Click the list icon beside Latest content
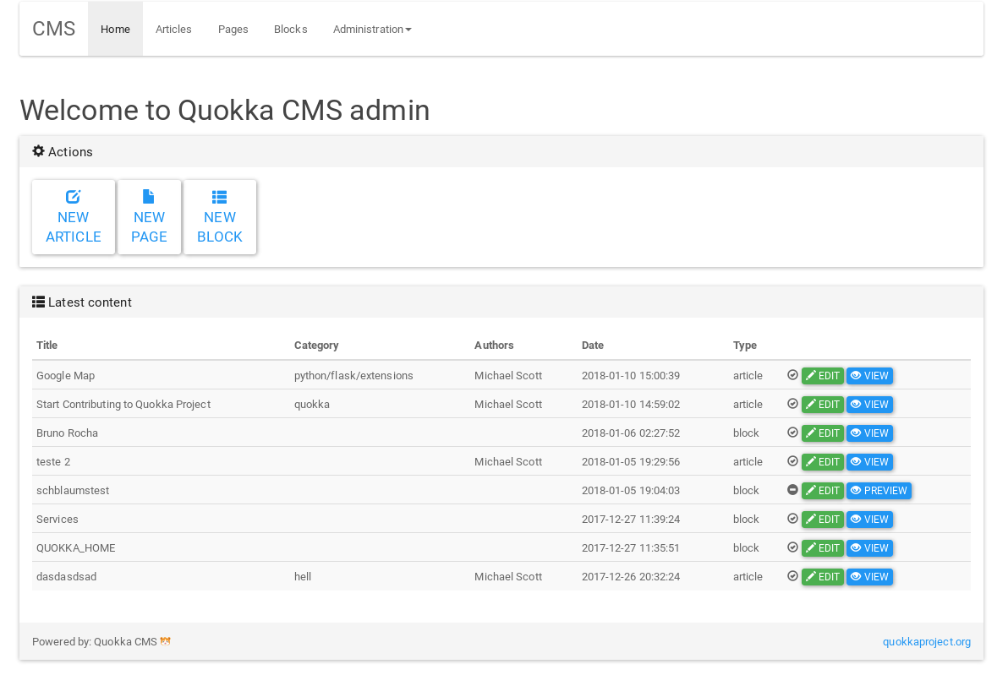This screenshot has height=675, width=1008. [38, 302]
